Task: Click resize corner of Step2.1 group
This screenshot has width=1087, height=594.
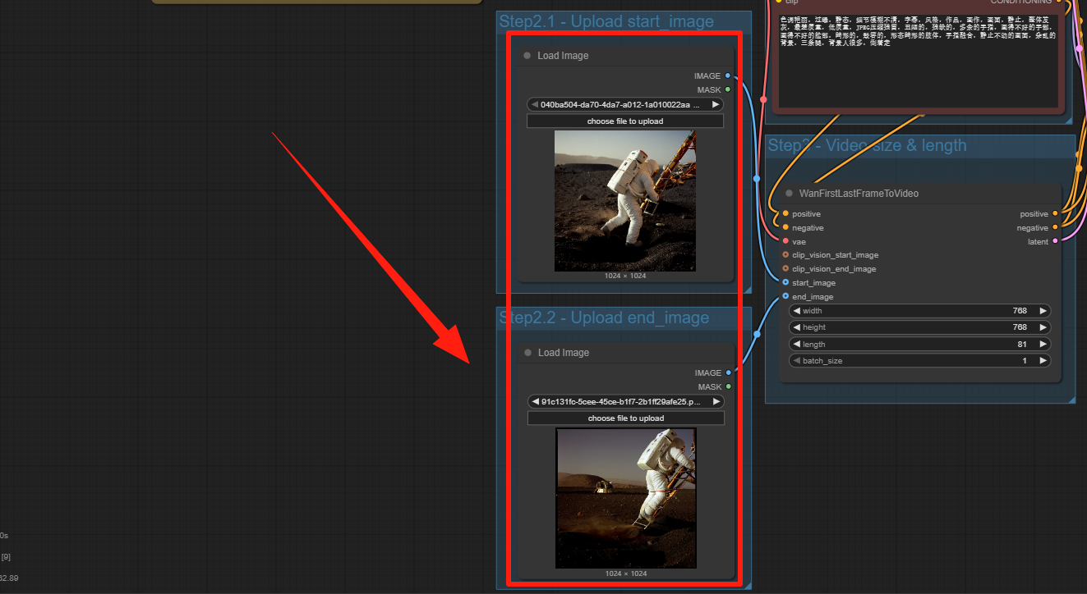Action: pos(748,290)
